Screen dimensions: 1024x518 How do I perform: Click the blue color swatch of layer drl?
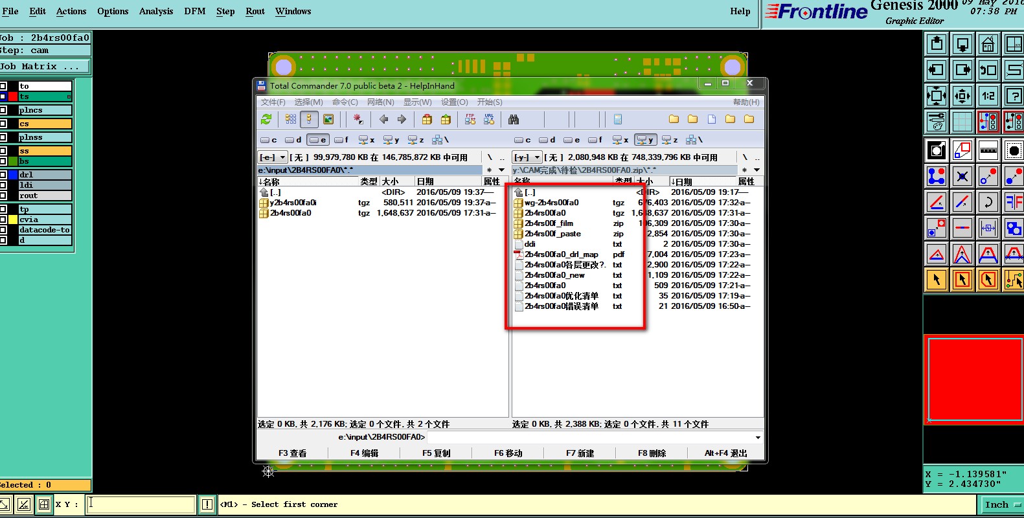click(12, 175)
